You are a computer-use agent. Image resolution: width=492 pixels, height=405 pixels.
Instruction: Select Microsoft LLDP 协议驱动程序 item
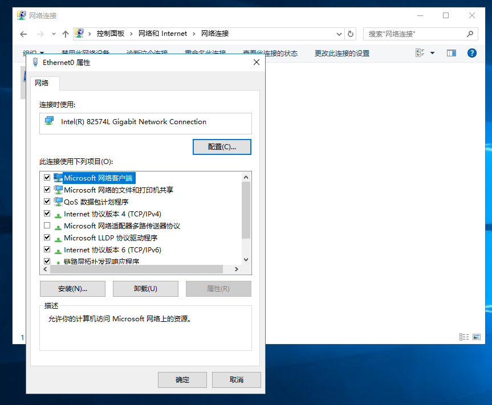[111, 238]
